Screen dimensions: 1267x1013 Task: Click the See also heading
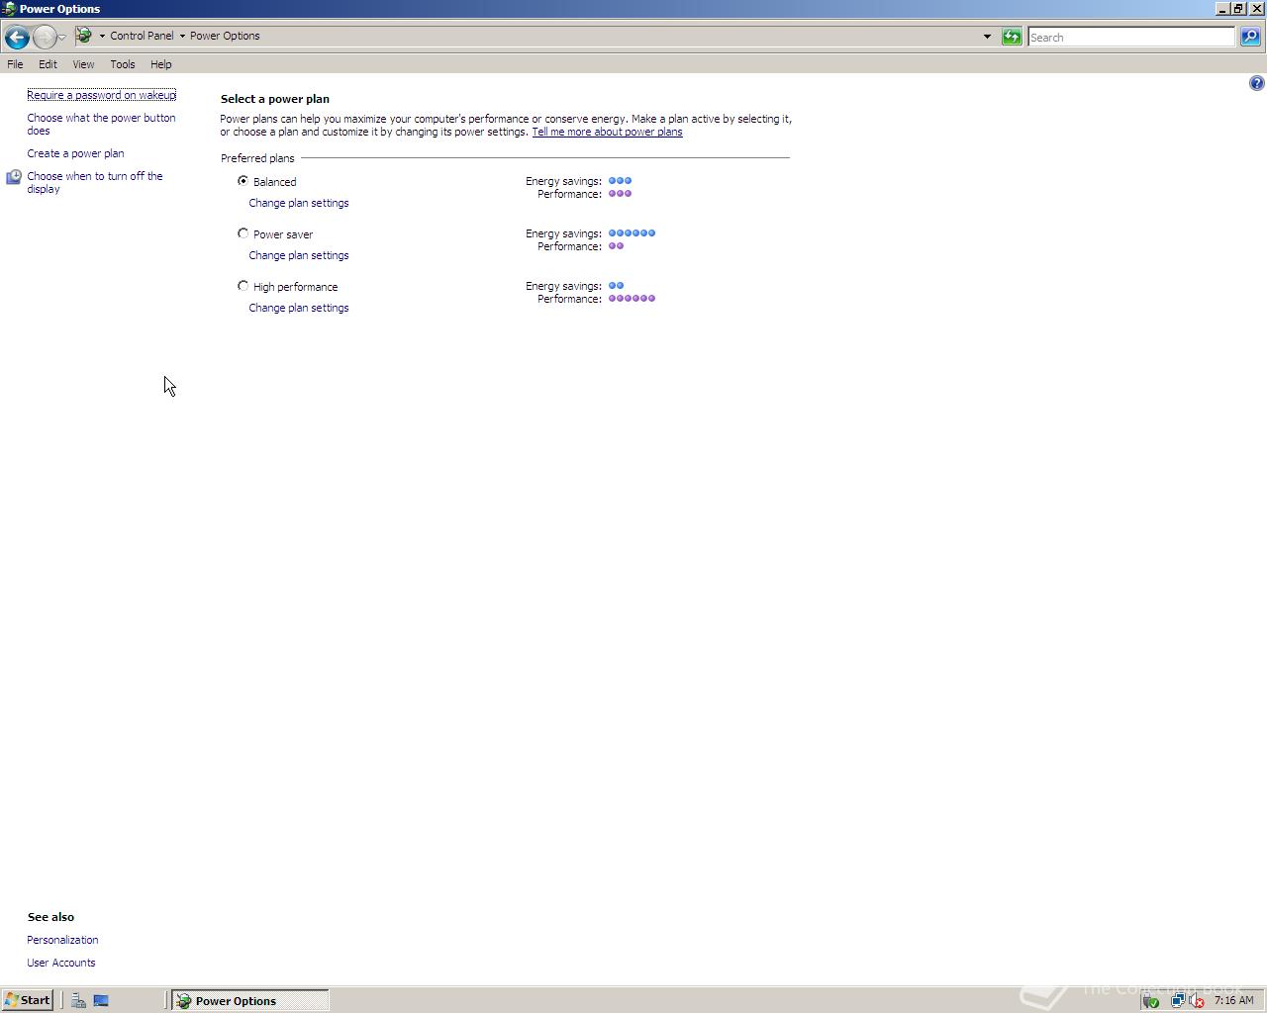click(x=50, y=917)
